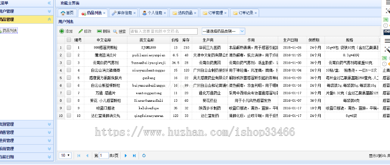The height and width of the screenshot is (165, 390).
Task: Check row for 蒲地蓝消炎片
Action: point(69,55)
